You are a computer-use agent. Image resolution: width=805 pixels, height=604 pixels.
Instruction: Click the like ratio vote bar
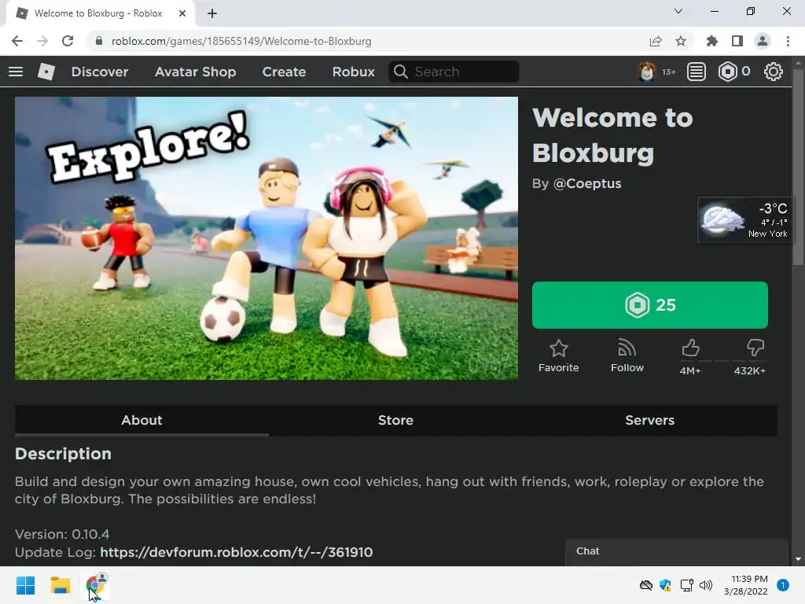[x=723, y=361]
